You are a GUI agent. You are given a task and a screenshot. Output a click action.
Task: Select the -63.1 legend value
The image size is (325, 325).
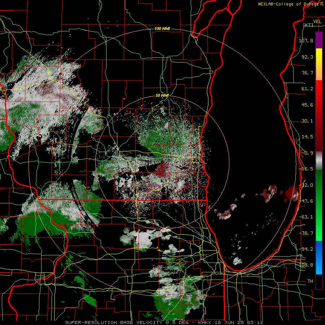pos(306,217)
